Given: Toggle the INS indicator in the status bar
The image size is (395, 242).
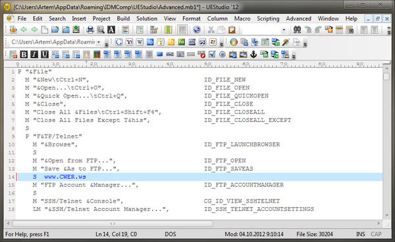Looking at the screenshot, I should point(361,234).
